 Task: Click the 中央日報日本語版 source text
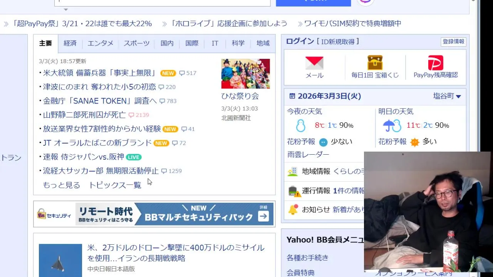point(111,269)
